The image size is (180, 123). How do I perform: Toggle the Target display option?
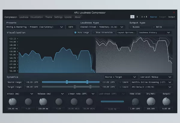pos(162,17)
